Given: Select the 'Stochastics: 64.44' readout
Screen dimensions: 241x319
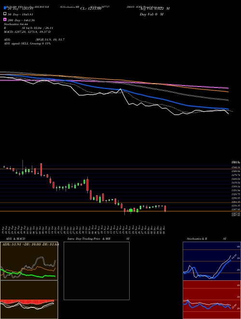Looking at the screenshot, I should [16, 24].
